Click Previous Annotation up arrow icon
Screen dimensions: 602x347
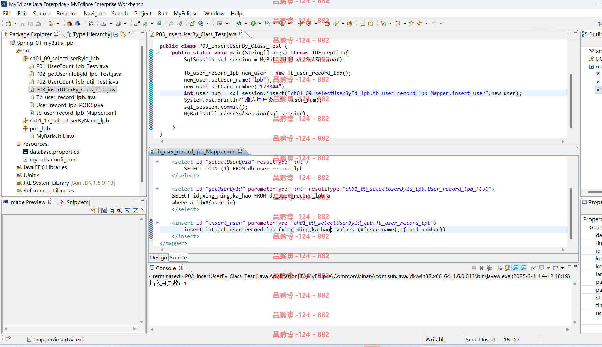coord(397,23)
